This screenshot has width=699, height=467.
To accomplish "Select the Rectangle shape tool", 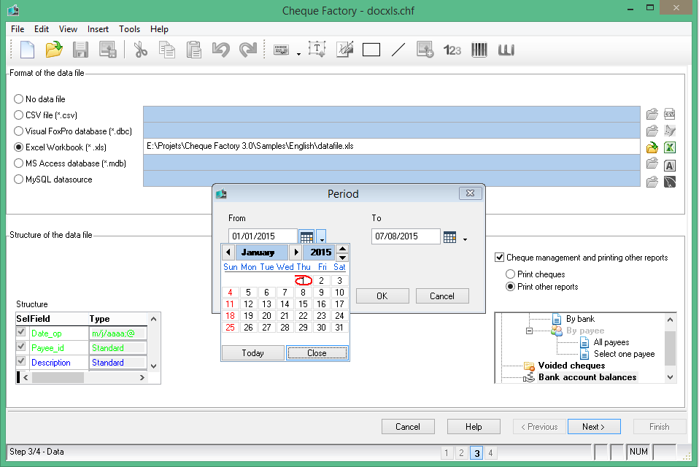I will pyautogui.click(x=371, y=50).
